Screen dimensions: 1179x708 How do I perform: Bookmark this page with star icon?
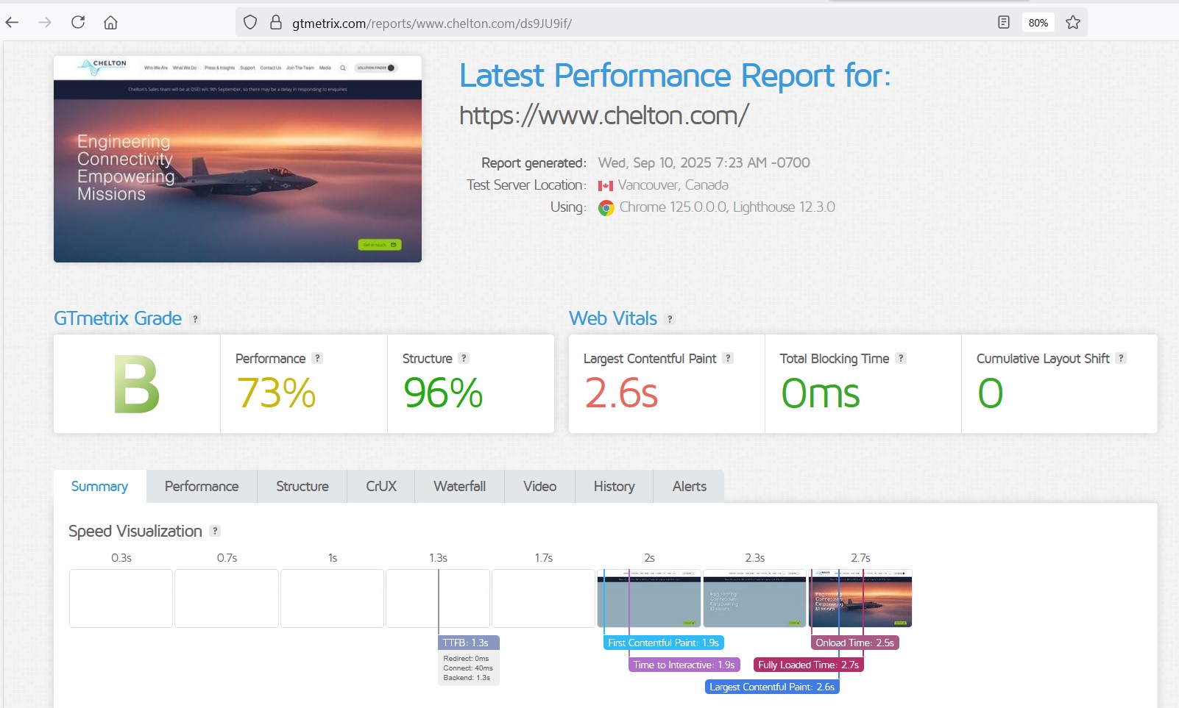(1073, 22)
